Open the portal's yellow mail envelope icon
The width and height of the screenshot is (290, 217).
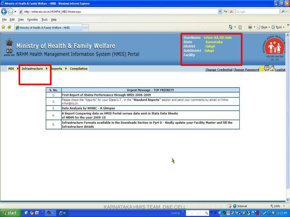[x=262, y=69]
